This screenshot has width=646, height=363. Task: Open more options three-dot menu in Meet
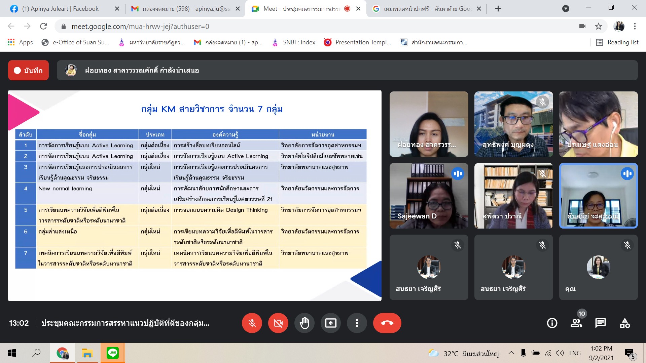tap(357, 323)
